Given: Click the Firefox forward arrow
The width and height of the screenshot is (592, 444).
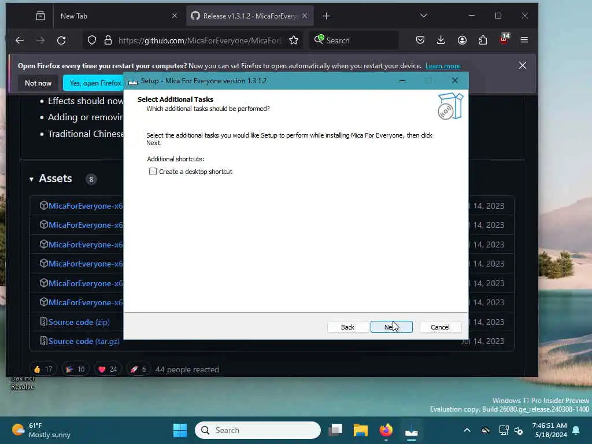Looking at the screenshot, I should [40, 40].
